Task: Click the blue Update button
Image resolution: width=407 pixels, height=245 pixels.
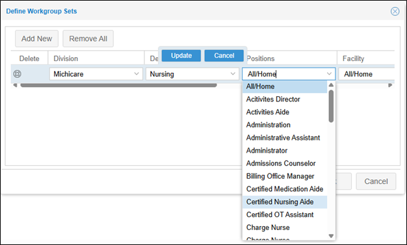Action: (x=181, y=55)
